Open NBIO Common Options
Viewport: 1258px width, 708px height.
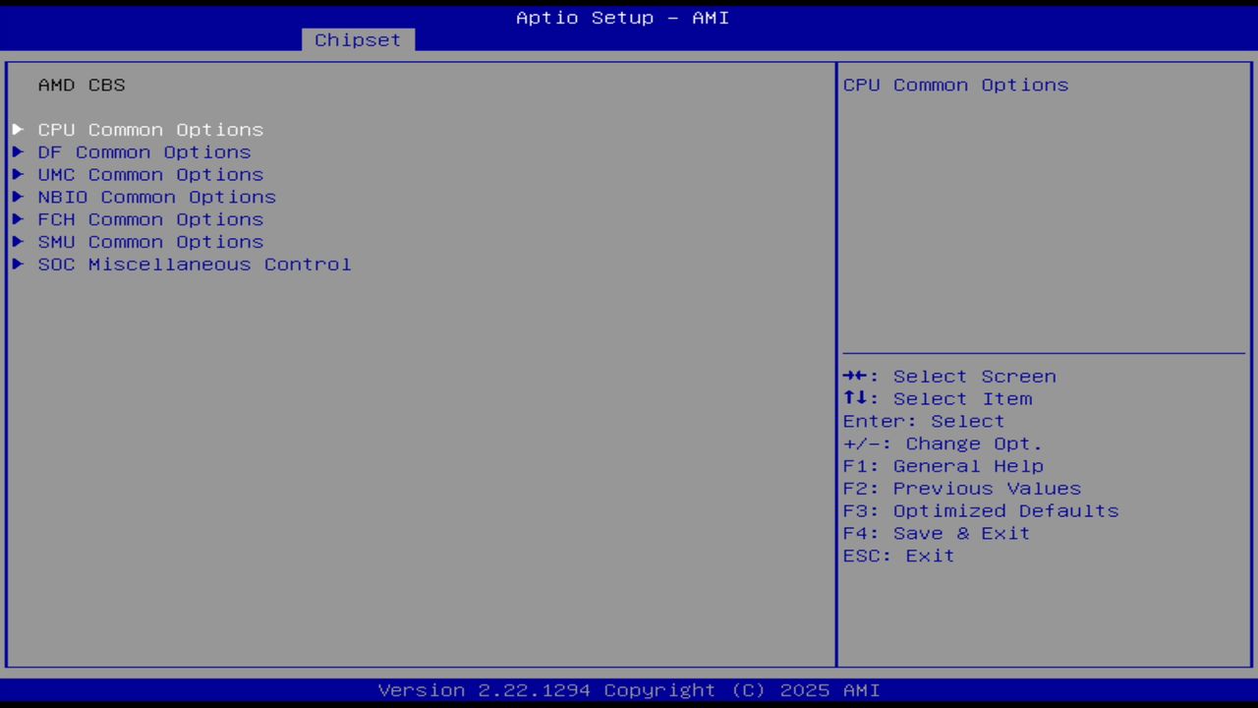click(x=156, y=197)
